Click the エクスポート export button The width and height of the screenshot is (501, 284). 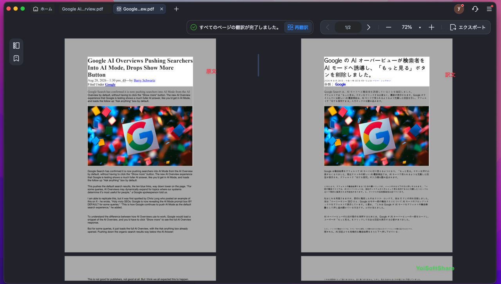tap(468, 27)
